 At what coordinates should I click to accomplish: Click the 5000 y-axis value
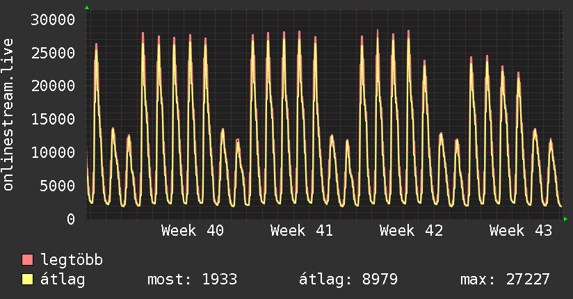tap(58, 186)
